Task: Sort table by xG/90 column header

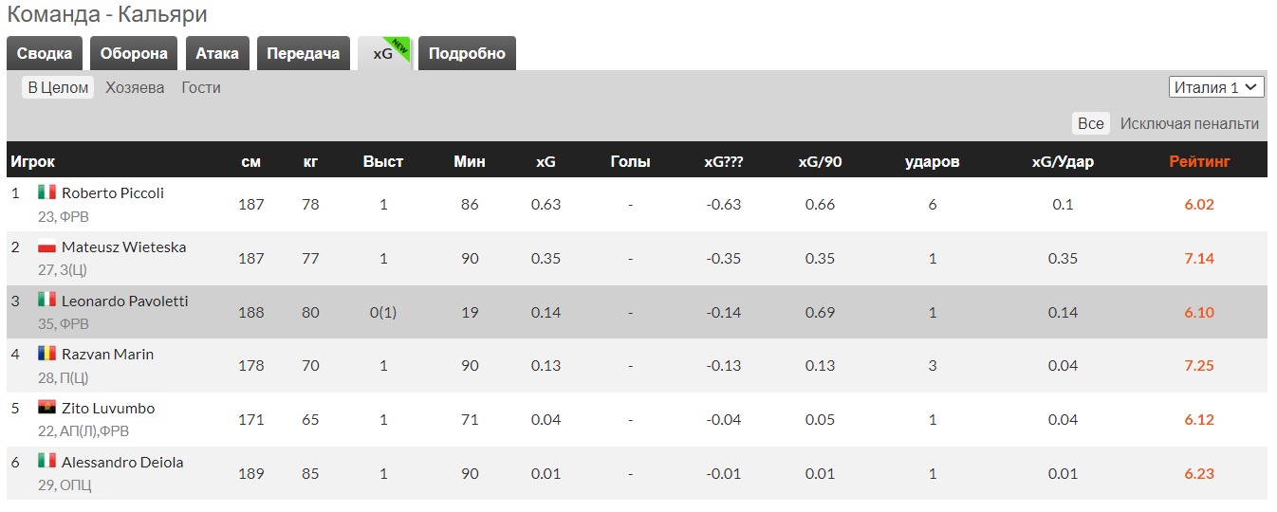Action: tap(820, 161)
